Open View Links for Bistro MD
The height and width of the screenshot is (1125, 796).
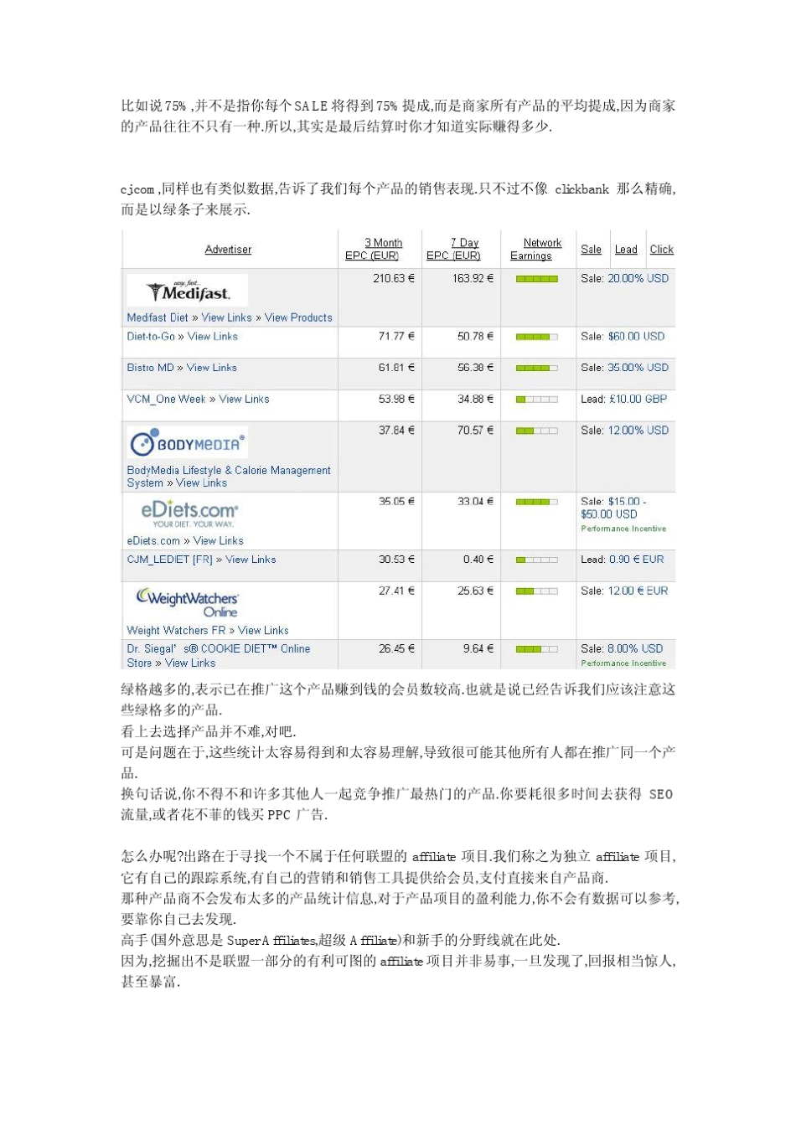click(x=212, y=368)
